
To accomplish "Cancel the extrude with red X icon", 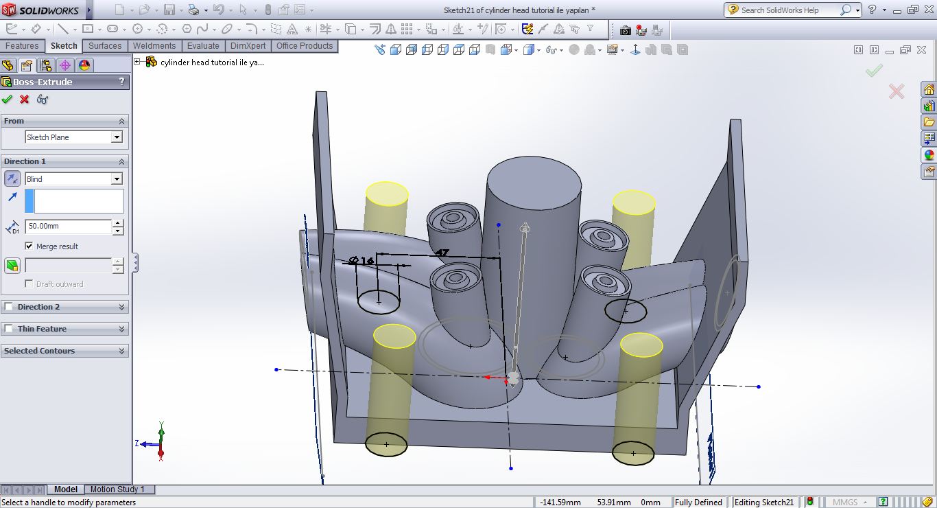I will (x=23, y=100).
